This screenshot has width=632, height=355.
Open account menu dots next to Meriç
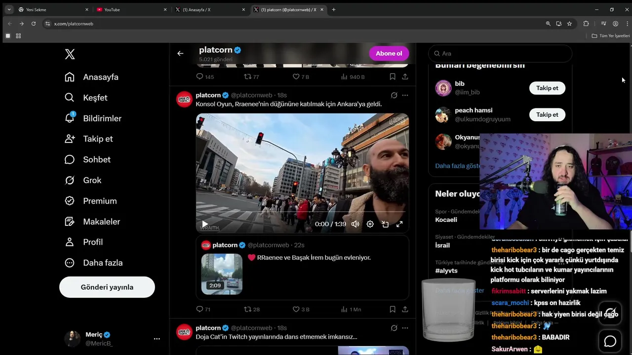[x=157, y=339]
